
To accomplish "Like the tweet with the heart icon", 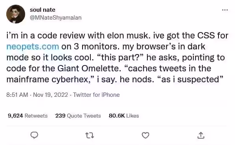I will (145, 135).
